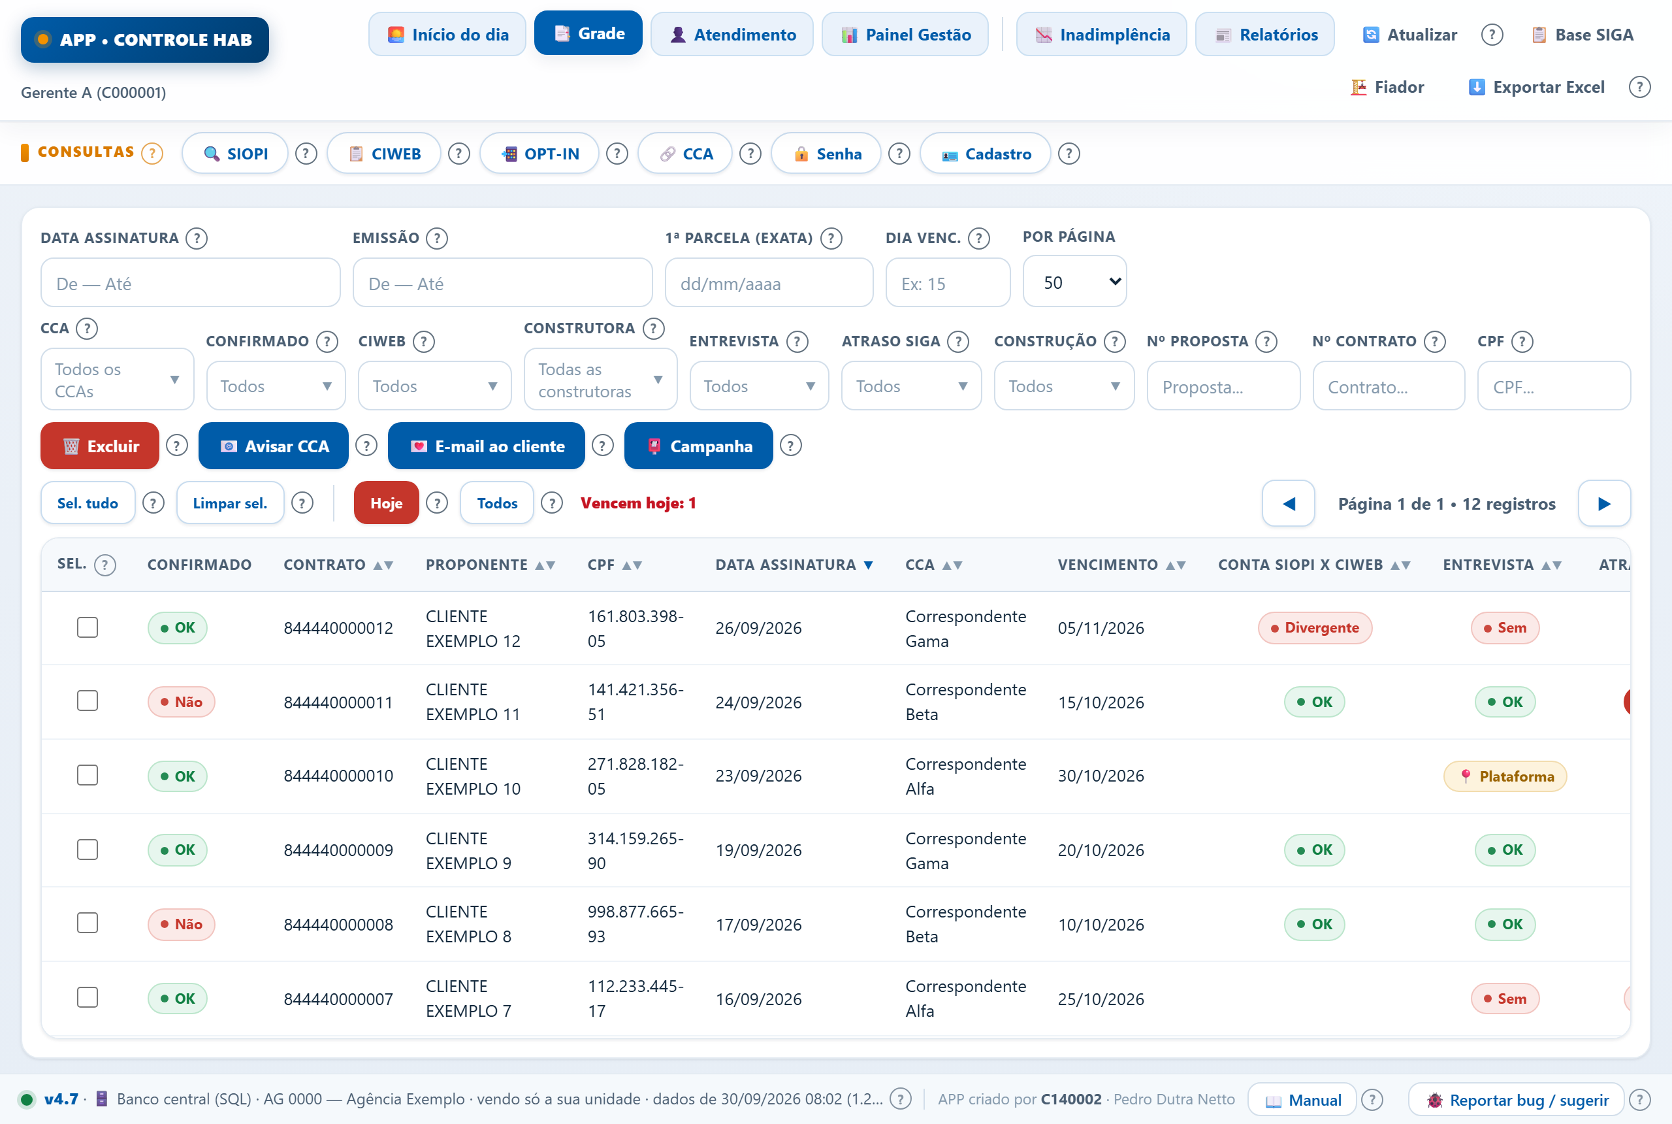
Task: Open the Atraso SIGA filter dropdown
Action: click(911, 386)
